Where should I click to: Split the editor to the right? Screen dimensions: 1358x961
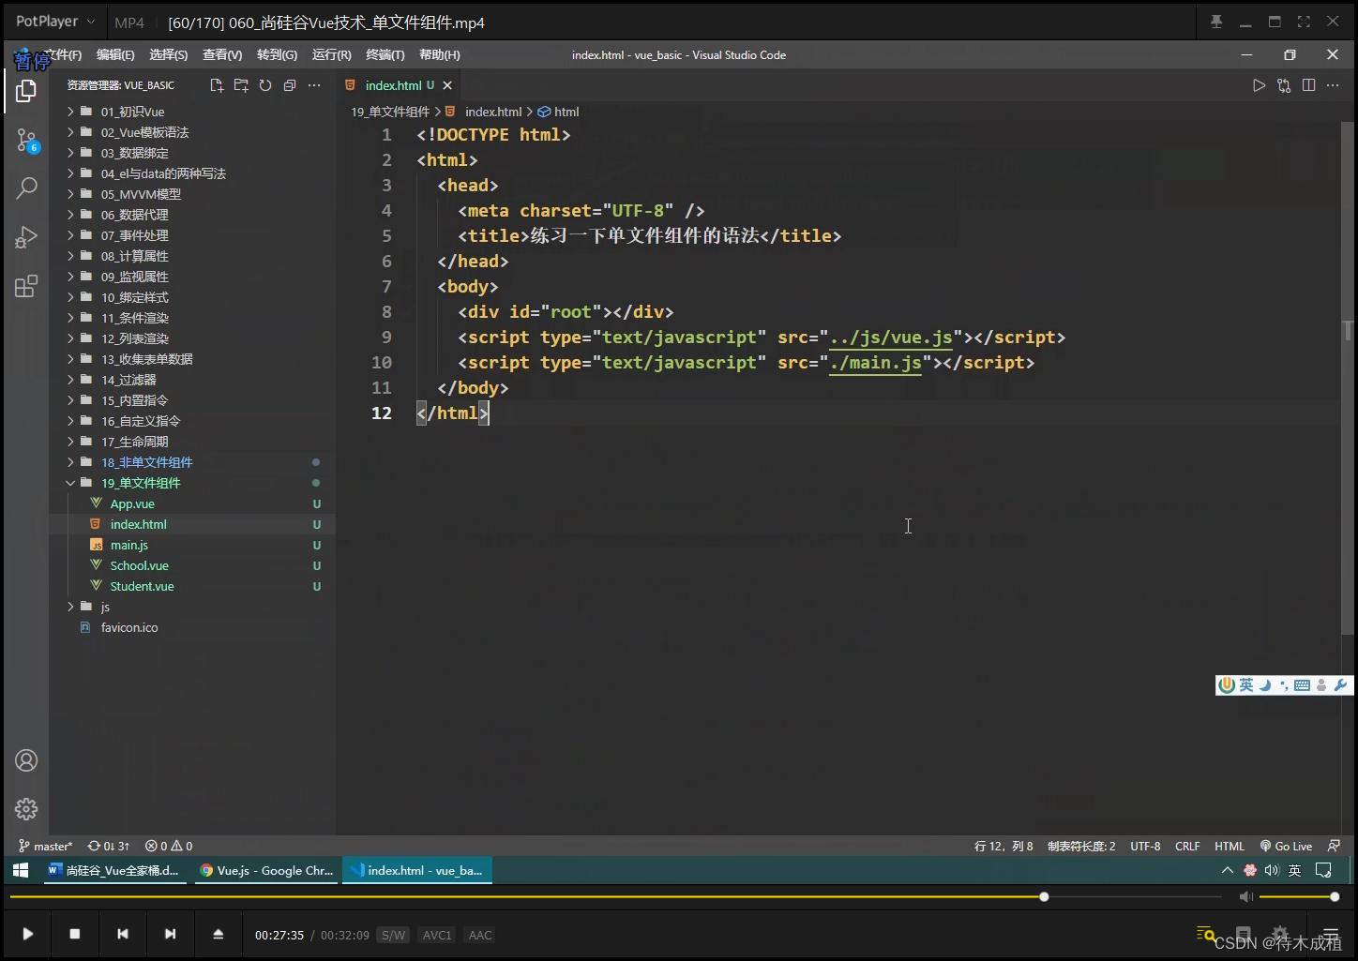pyautogui.click(x=1308, y=85)
